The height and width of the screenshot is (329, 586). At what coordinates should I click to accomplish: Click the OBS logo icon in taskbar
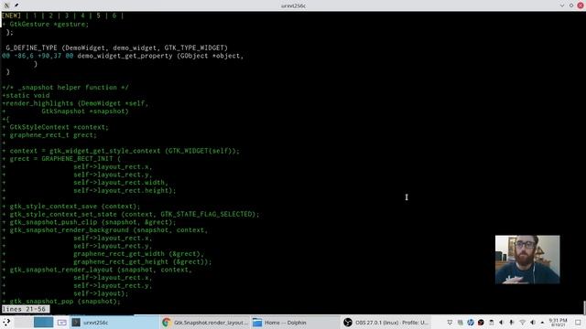[x=348, y=323]
